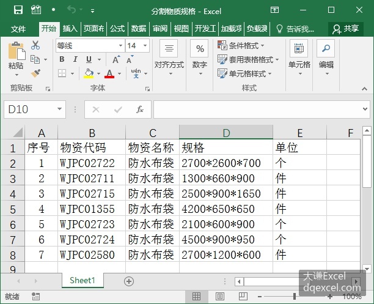The image size is (374, 304).
Task: Click the Name Box showing D10
Action: click(x=35, y=109)
